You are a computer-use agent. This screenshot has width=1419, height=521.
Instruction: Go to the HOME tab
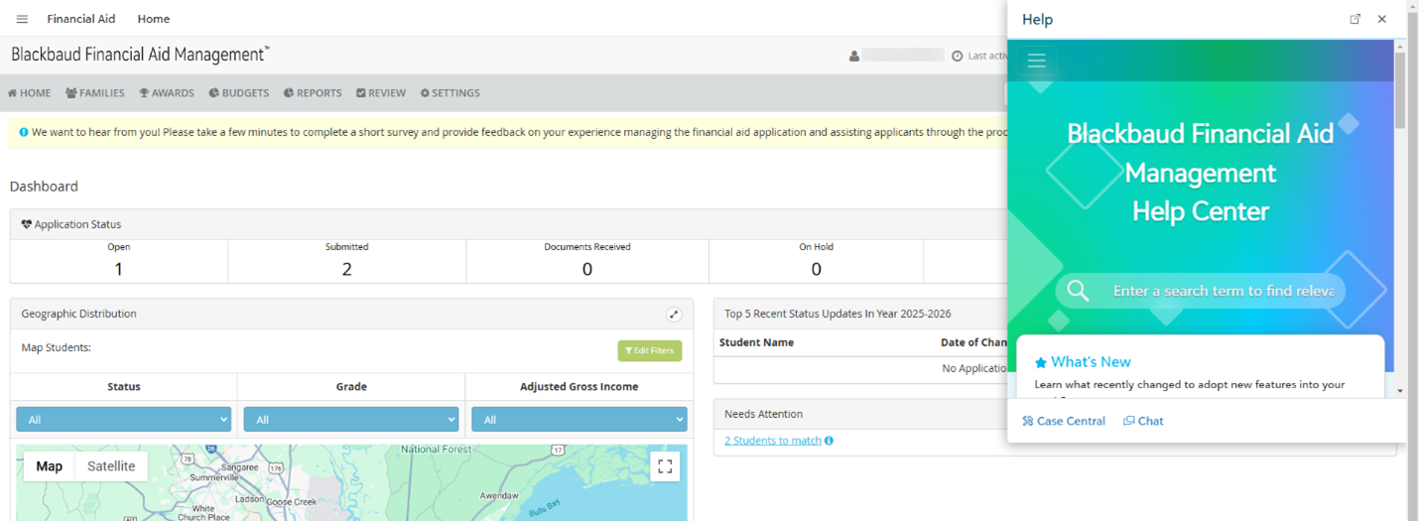point(29,93)
